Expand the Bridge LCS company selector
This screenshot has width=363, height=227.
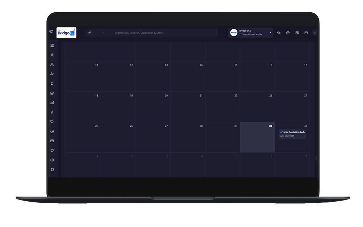pyautogui.click(x=250, y=32)
